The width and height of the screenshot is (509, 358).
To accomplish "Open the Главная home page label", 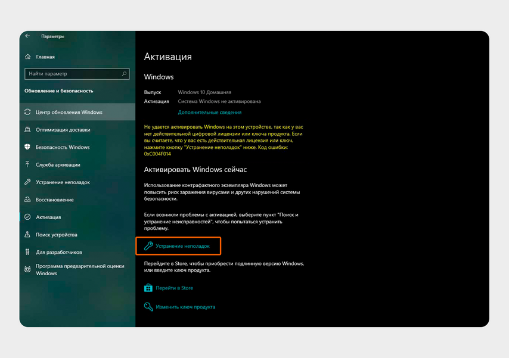I will click(45, 57).
